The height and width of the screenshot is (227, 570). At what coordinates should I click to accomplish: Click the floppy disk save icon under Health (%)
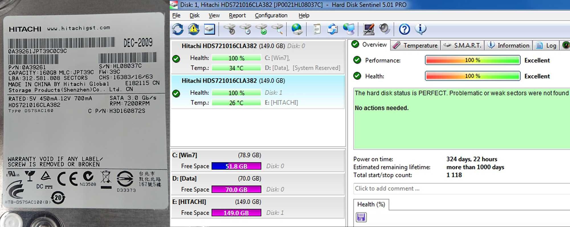point(361,217)
